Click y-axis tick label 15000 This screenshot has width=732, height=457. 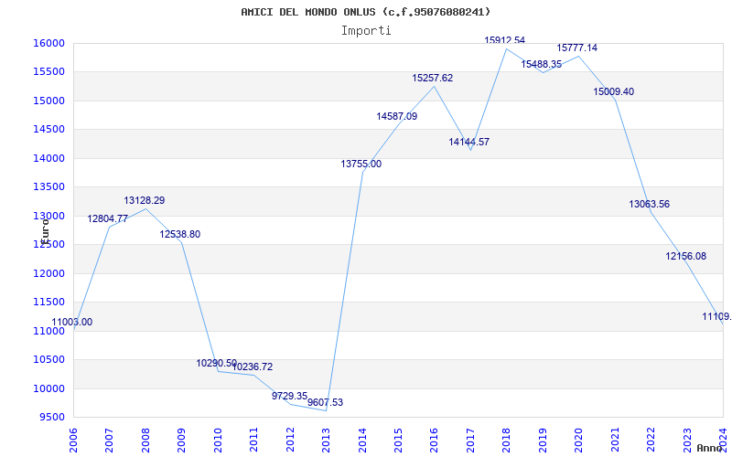pyautogui.click(x=48, y=101)
